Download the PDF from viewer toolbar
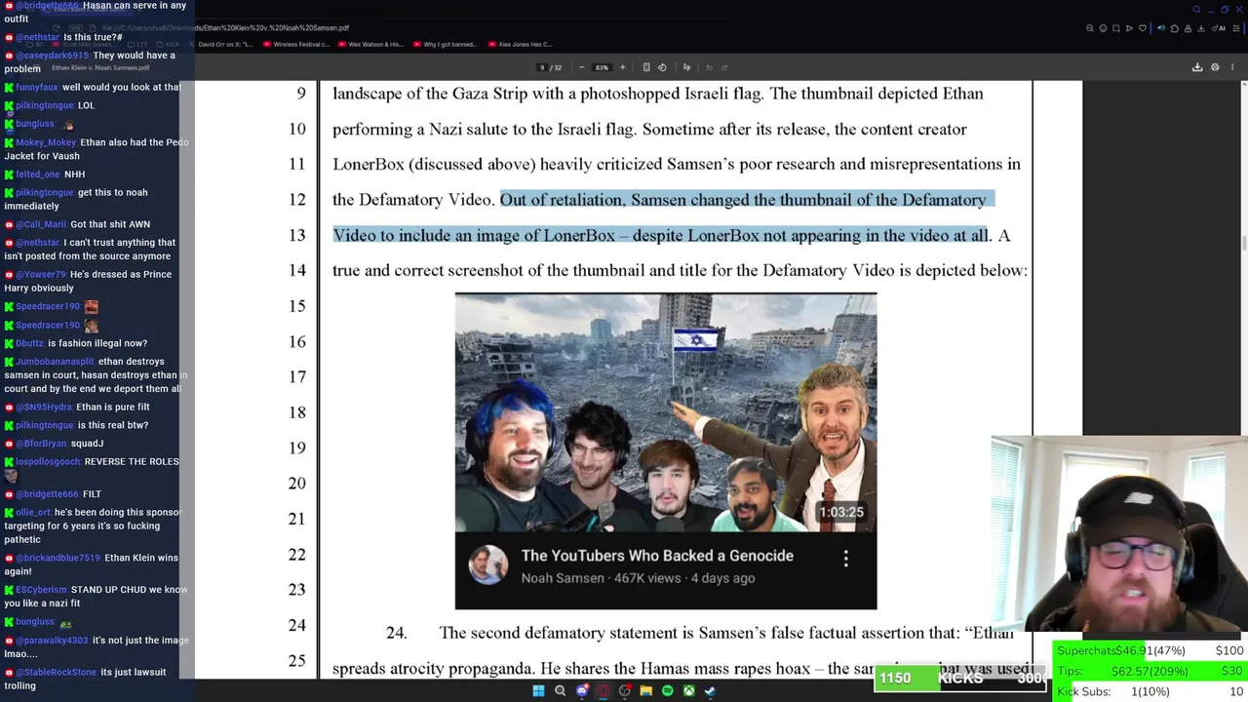 [x=1197, y=67]
